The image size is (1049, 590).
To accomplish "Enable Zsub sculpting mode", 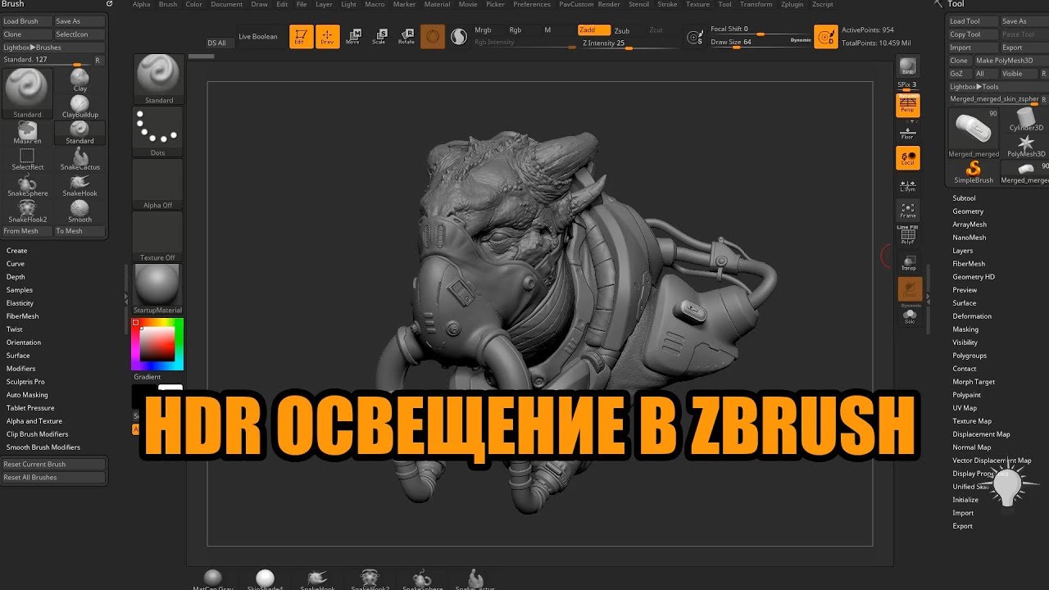I will point(622,30).
